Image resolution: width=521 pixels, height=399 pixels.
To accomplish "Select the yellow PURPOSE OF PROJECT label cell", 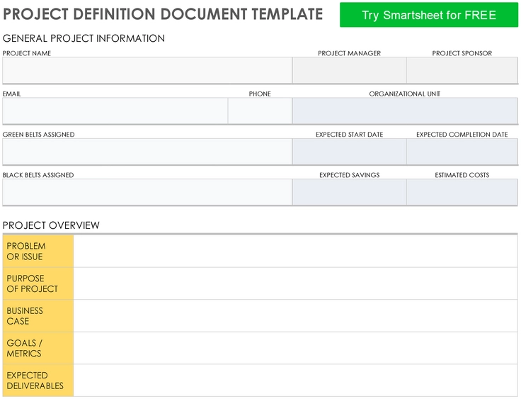I will point(38,283).
